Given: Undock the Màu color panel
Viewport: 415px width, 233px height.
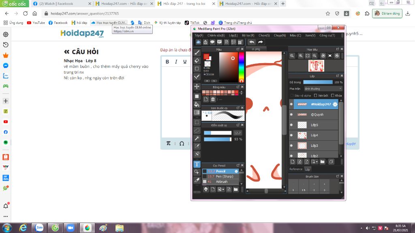Looking at the screenshot, I should coord(238,49).
